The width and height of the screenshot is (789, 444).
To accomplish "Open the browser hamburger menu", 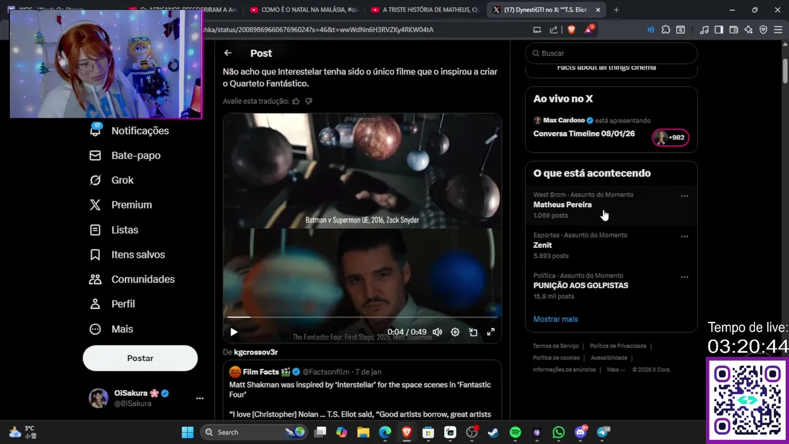I will tap(779, 30).
